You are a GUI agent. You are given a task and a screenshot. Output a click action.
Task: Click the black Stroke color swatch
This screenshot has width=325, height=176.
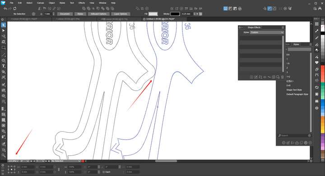pos(175,14)
